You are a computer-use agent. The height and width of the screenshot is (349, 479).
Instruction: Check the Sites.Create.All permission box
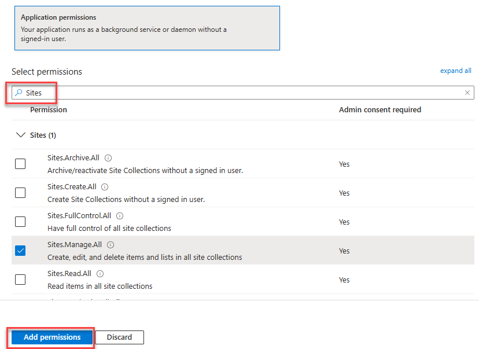(20, 193)
